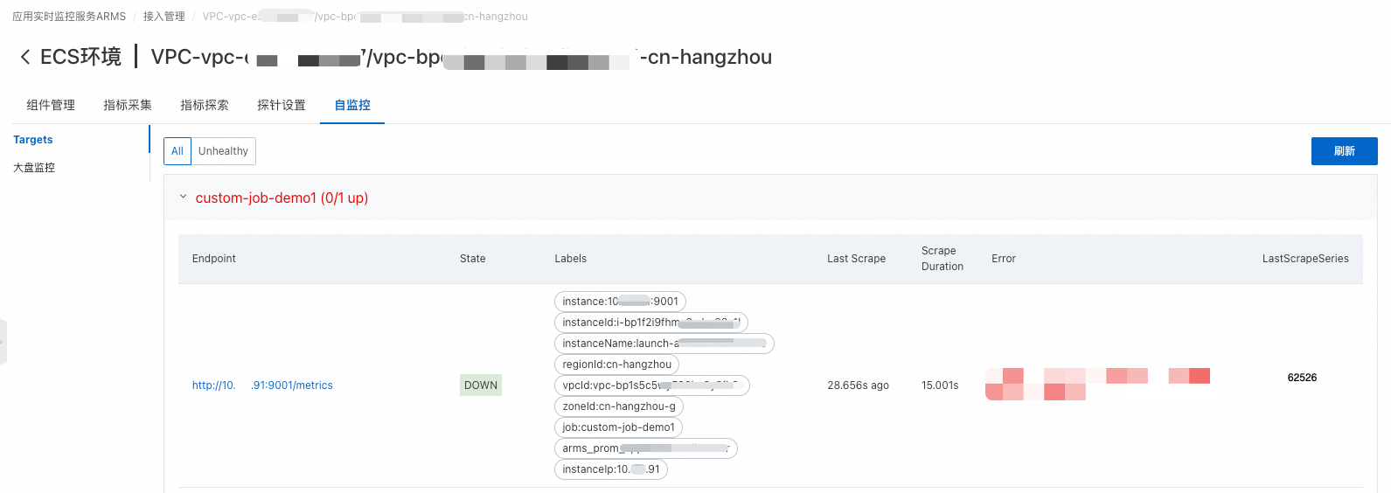Click the arms_prom label tag
This screenshot has width=1391, height=493.
pos(646,448)
